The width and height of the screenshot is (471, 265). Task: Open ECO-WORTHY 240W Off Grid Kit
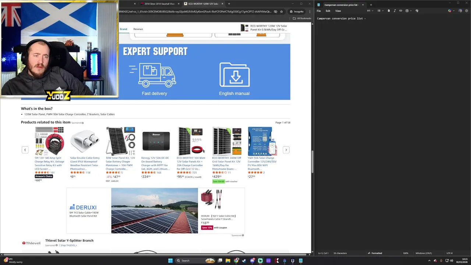click(227, 163)
